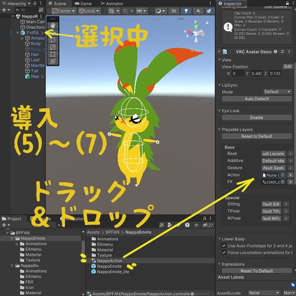Collapse the BPFAN folder in project tree
Viewport: 296px width, 296px height.
[8, 233]
